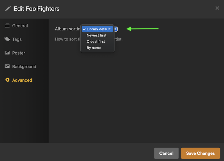Image resolution: width=224 pixels, height=161 pixels.
Task: Click the General lines icon in sidebar
Action: (7, 26)
